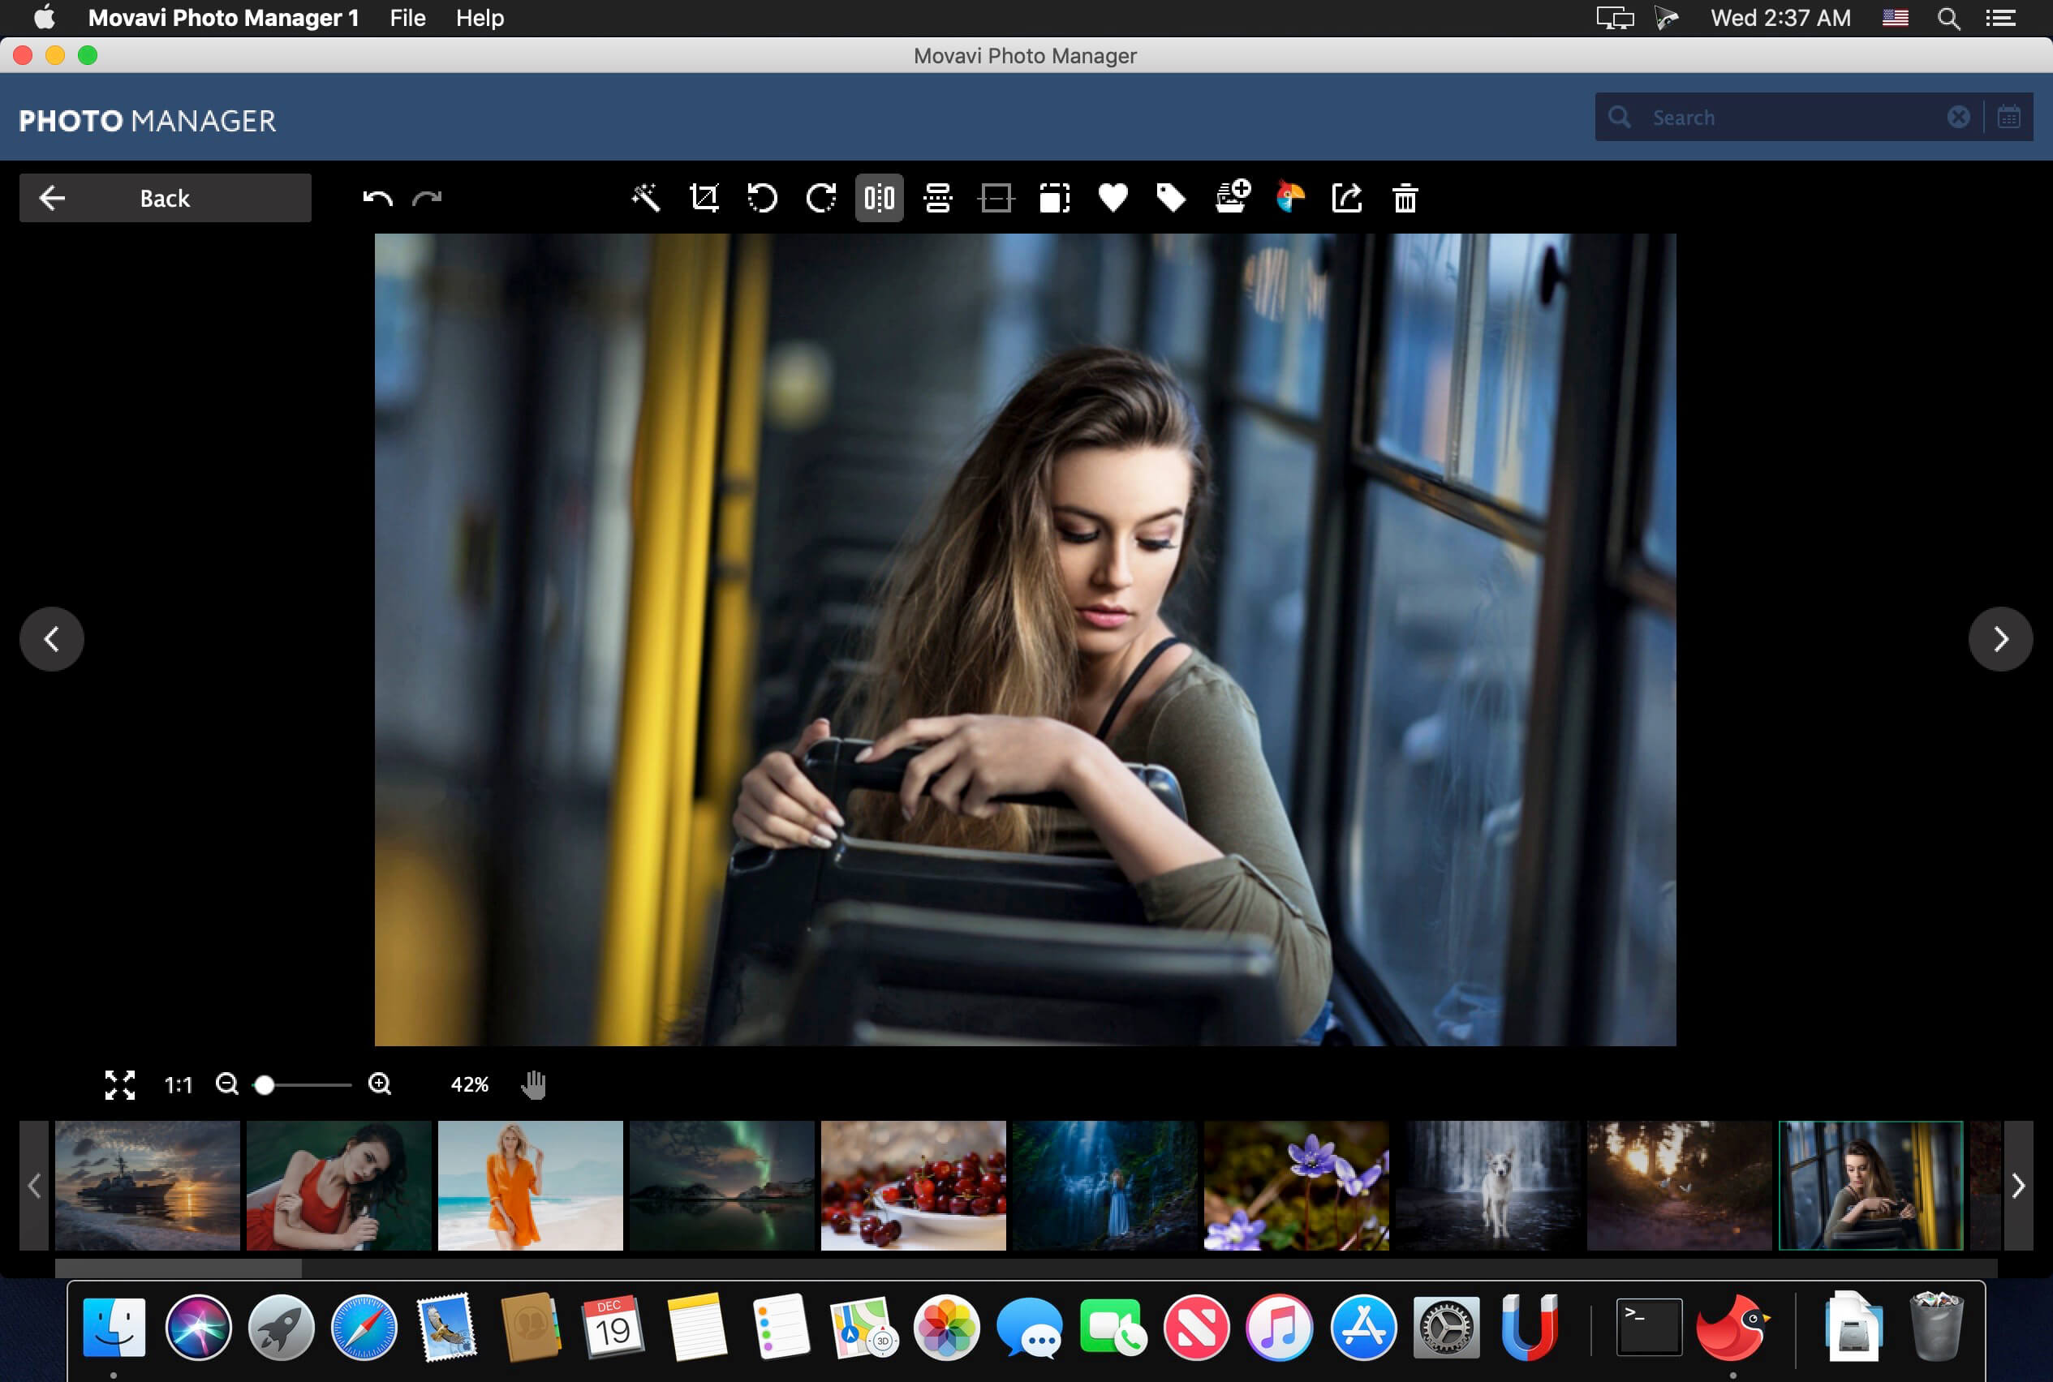The image size is (2053, 1382).
Task: Open the Photos app in dock
Action: pos(946,1328)
